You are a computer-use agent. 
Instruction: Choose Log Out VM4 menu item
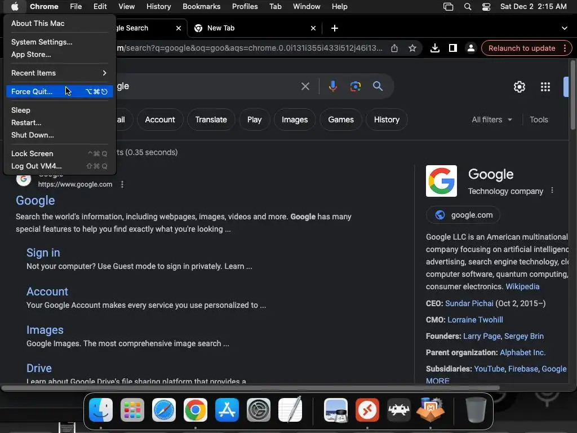pos(59,166)
